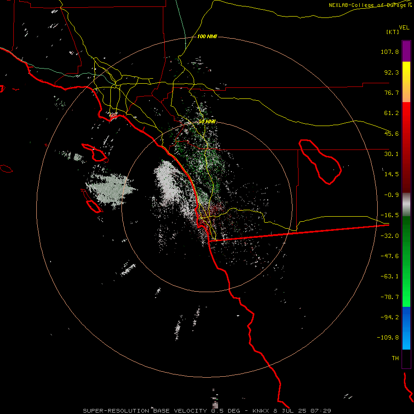Click the -0.9 velocity scale value
The image size is (414, 414).
click(391, 195)
